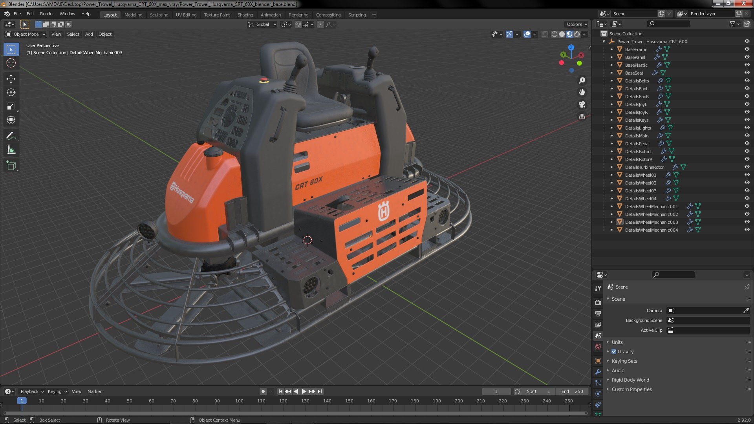Enable wireframe viewport shading
This screenshot has width=754, height=424.
point(555,34)
